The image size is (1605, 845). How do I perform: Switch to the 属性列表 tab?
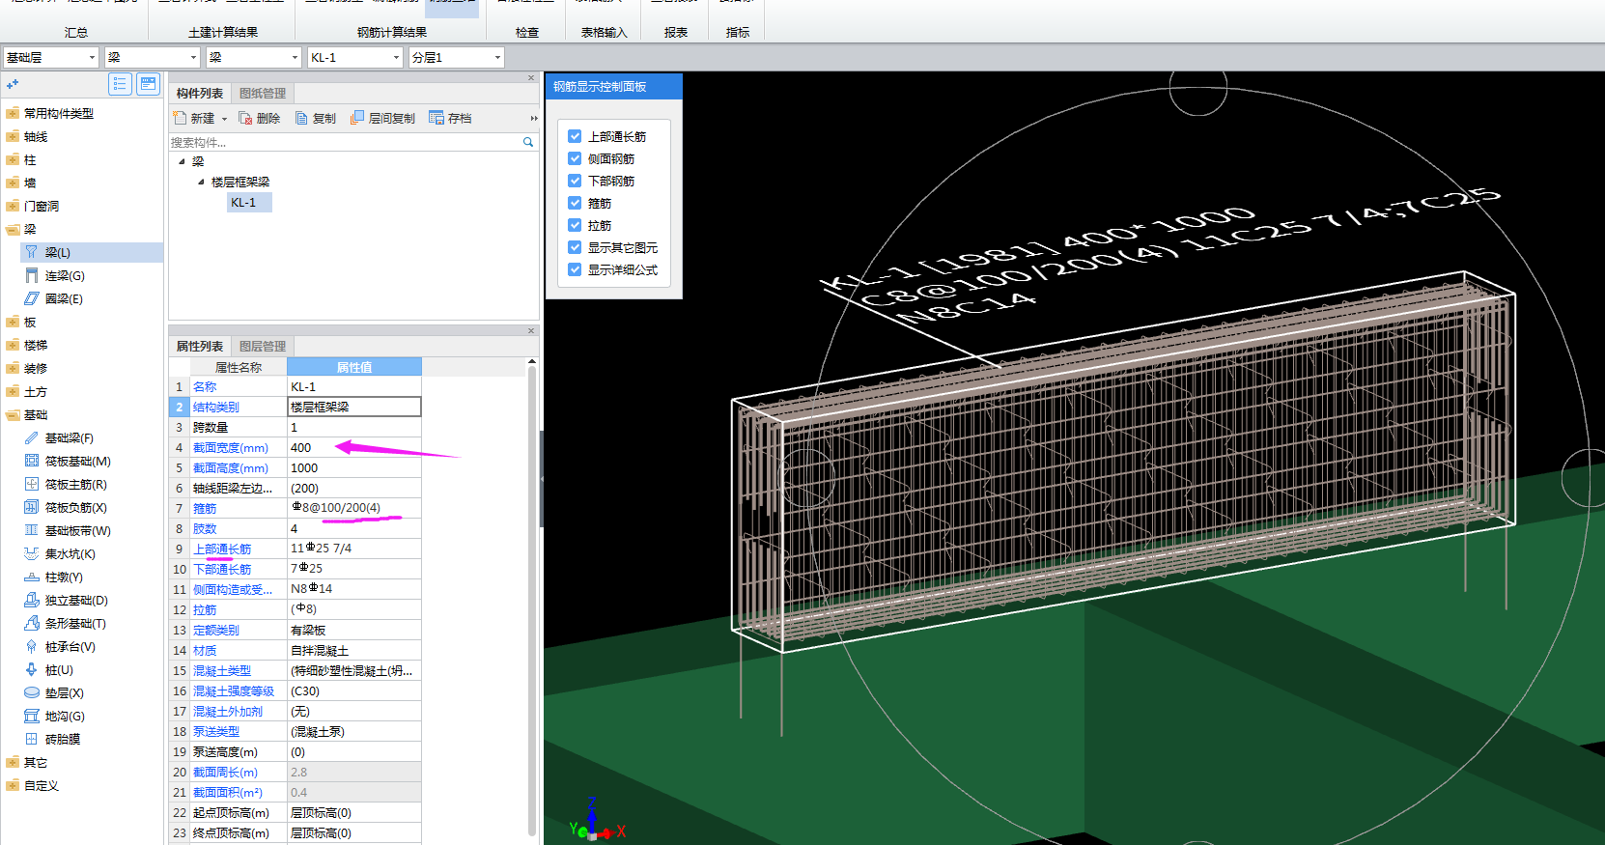pos(200,347)
